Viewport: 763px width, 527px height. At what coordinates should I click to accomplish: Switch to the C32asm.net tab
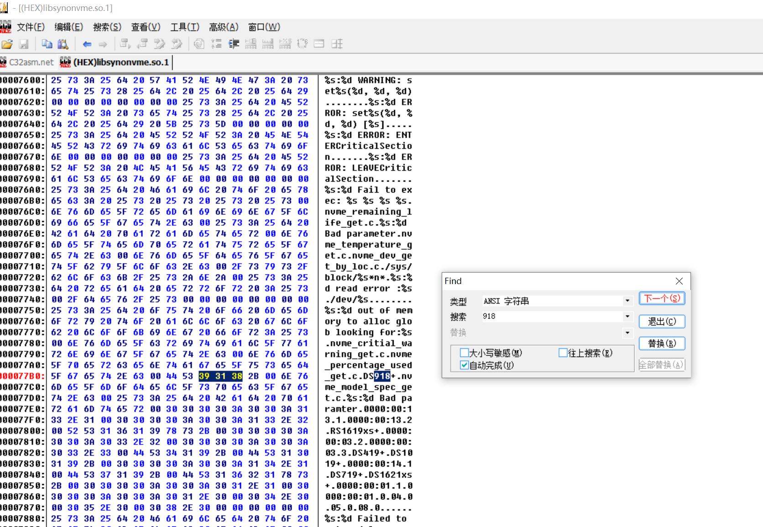coord(28,62)
